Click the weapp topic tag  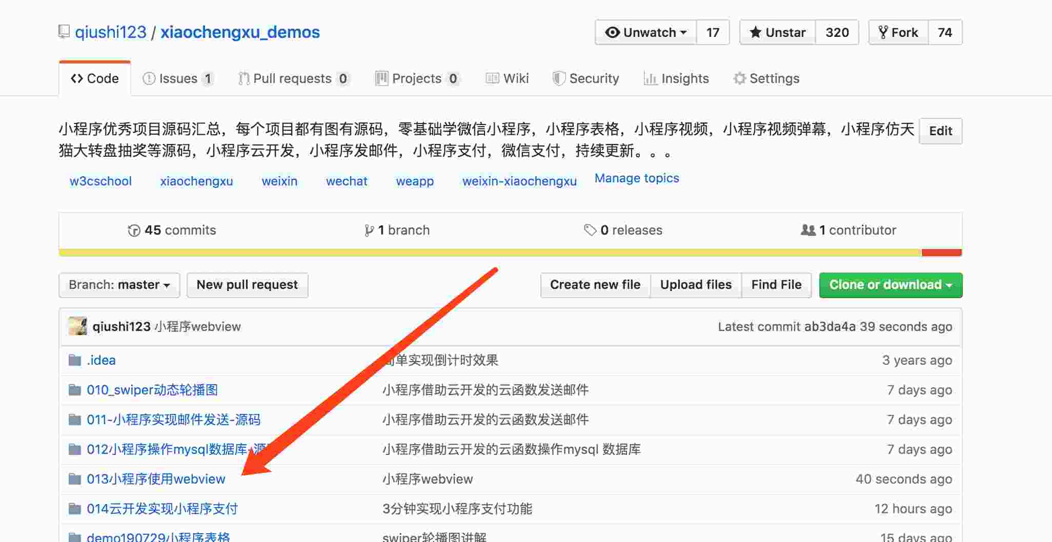coord(415,181)
